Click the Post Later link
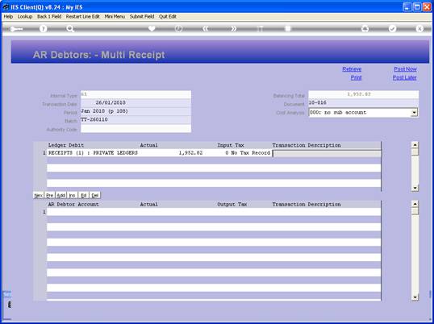This screenshot has height=324, width=434. 405,77
